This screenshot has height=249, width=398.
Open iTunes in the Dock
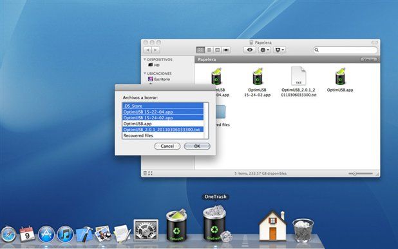point(65,234)
